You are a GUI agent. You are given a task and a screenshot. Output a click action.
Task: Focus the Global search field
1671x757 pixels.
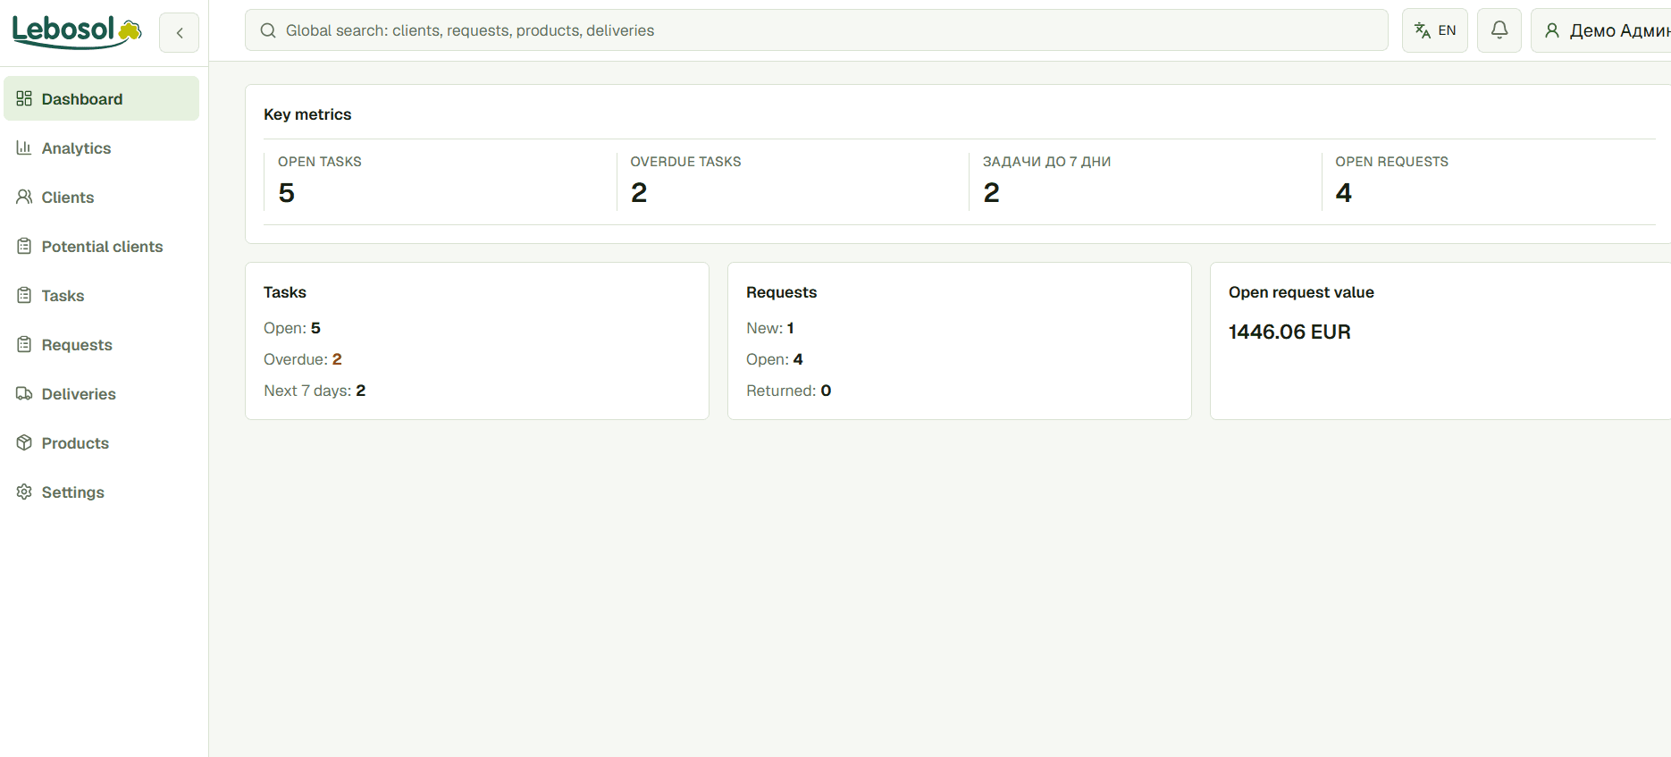pyautogui.click(x=816, y=30)
